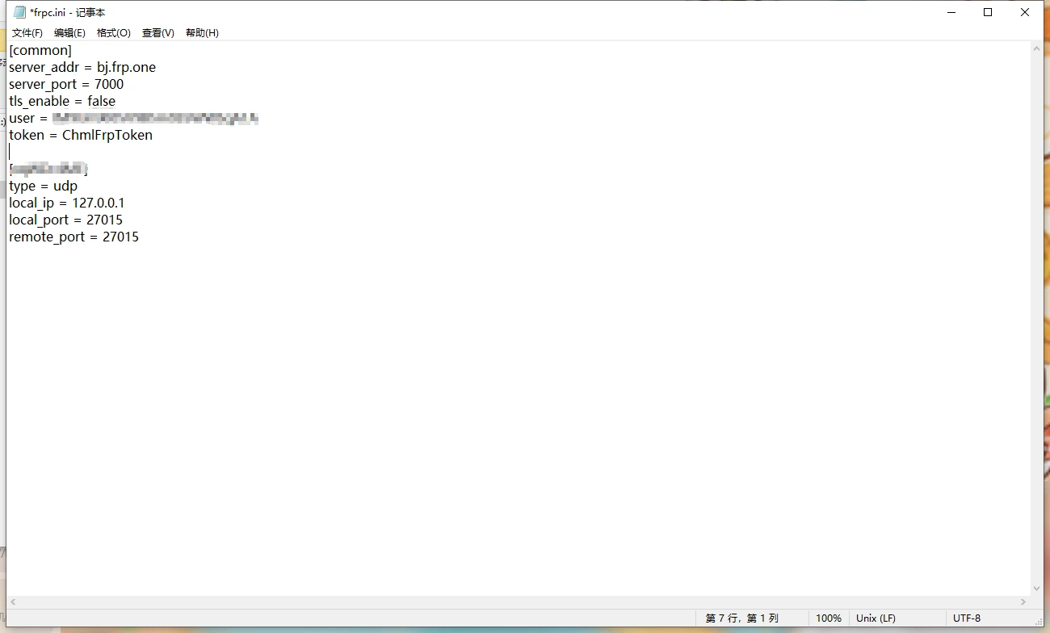Click the remote_port = 27015 line
Image resolution: width=1050 pixels, height=633 pixels.
73,237
